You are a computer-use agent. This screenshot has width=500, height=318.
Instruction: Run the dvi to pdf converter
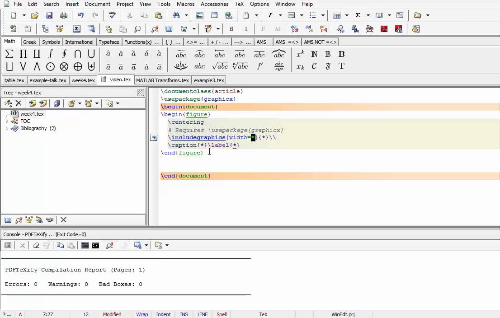point(295,29)
